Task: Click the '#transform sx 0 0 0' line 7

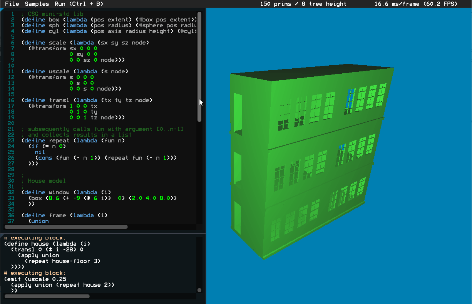Action: coord(63,48)
